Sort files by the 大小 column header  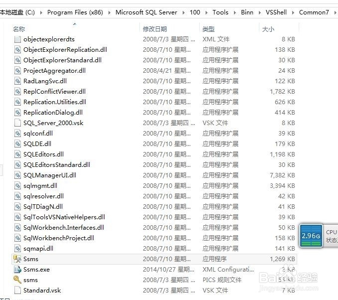pyautogui.click(x=268, y=29)
